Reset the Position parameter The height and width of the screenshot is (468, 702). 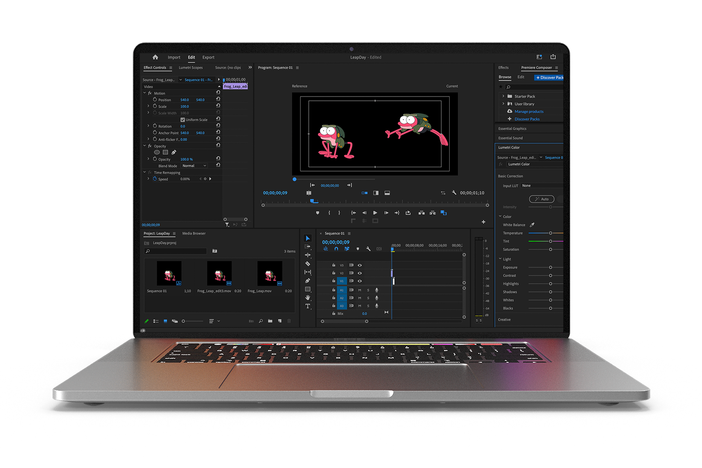point(218,99)
